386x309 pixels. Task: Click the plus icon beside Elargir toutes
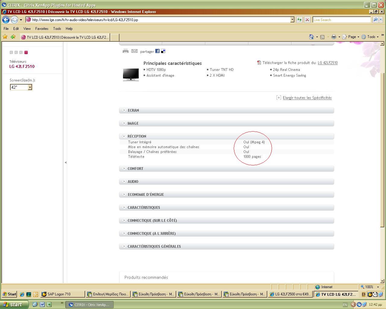(x=279, y=97)
